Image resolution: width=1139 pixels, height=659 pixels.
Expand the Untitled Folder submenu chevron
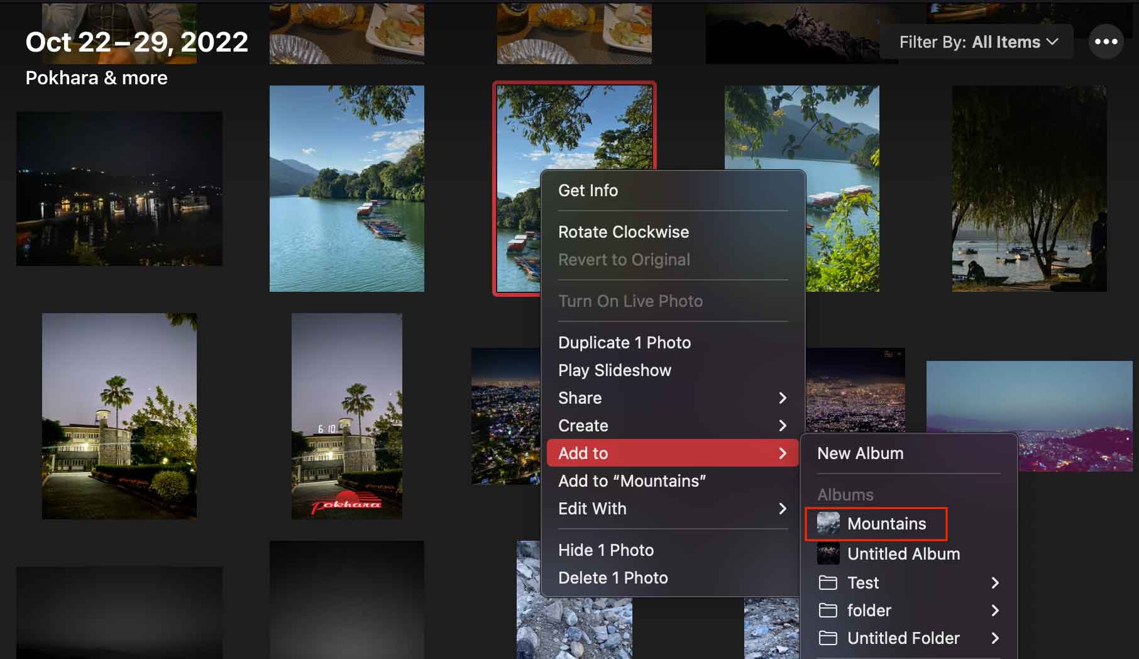click(x=995, y=638)
